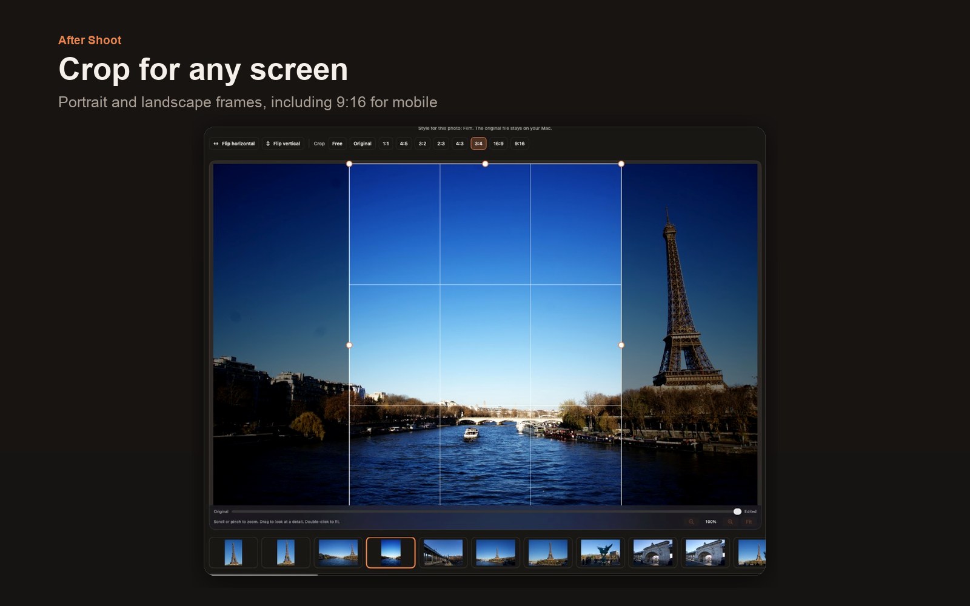Click the top-right crop corner handle

(621, 164)
